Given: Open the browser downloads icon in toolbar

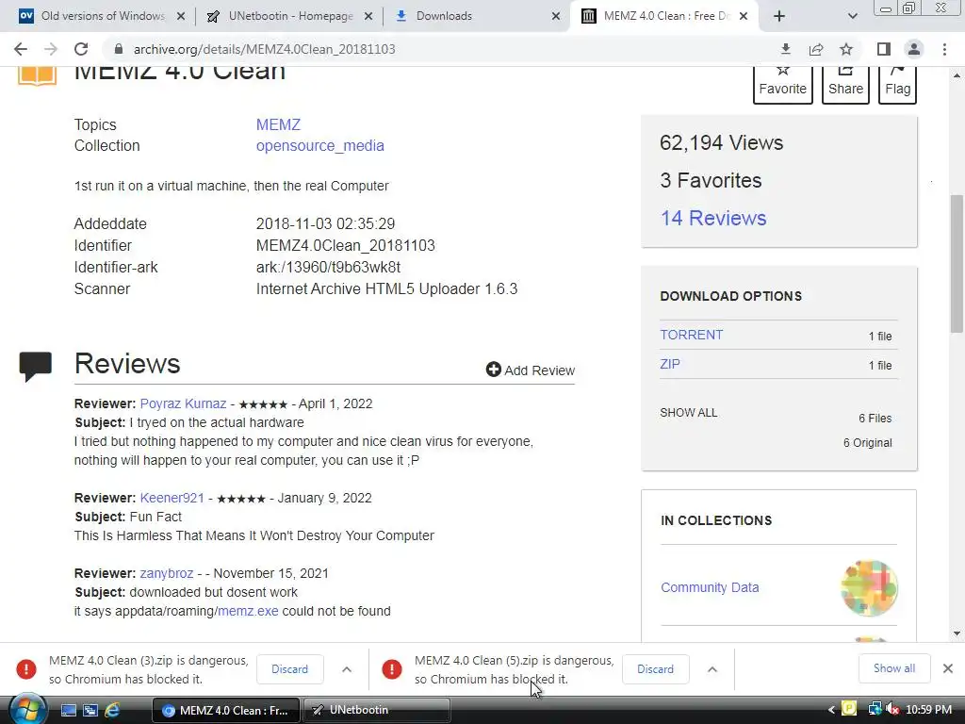Looking at the screenshot, I should (x=785, y=49).
